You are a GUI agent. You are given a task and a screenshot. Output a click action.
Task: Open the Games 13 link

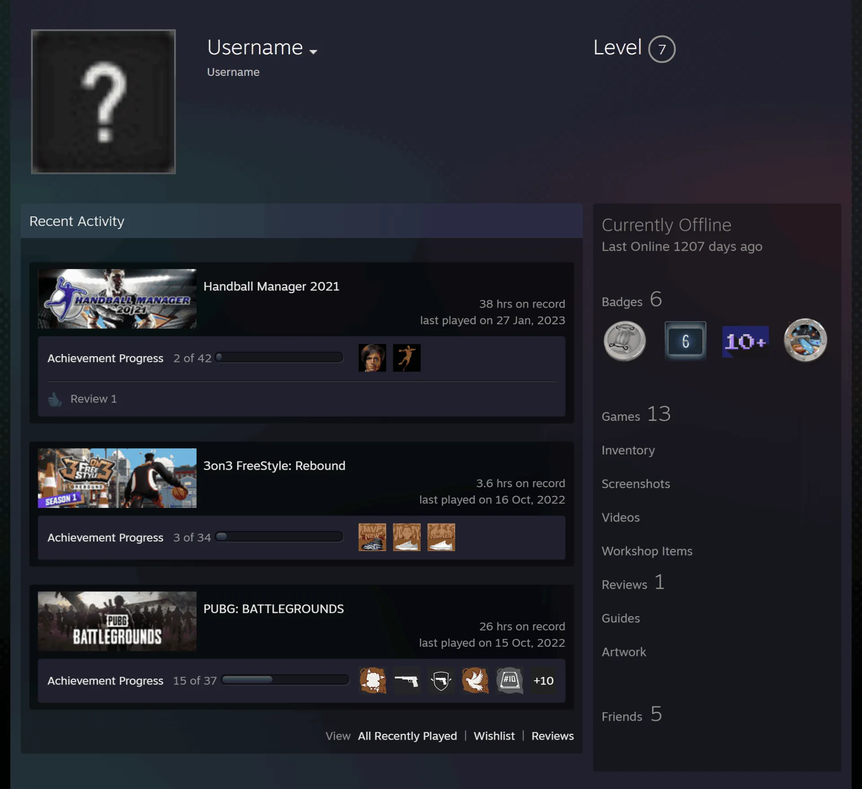tap(636, 414)
